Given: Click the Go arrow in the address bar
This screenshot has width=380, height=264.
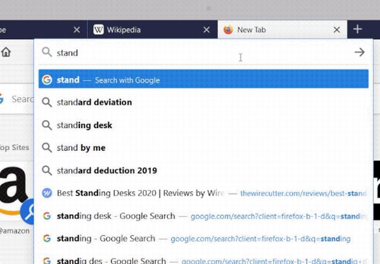Looking at the screenshot, I should click(x=359, y=52).
